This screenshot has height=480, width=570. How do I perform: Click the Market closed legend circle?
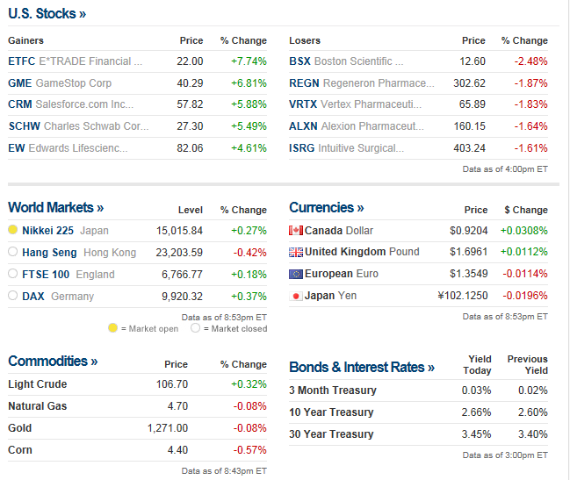[x=195, y=328]
